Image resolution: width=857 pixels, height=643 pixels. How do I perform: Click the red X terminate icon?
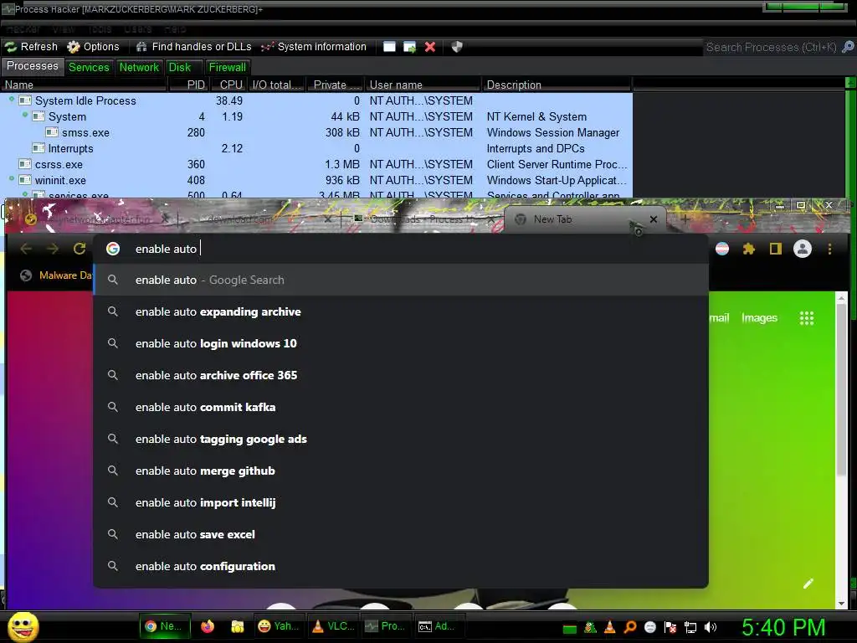pos(430,47)
